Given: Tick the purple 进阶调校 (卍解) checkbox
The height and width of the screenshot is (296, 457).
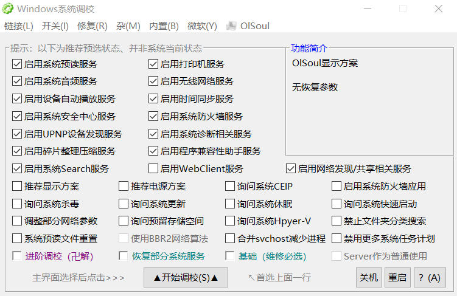Looking at the screenshot, I should (17, 256).
